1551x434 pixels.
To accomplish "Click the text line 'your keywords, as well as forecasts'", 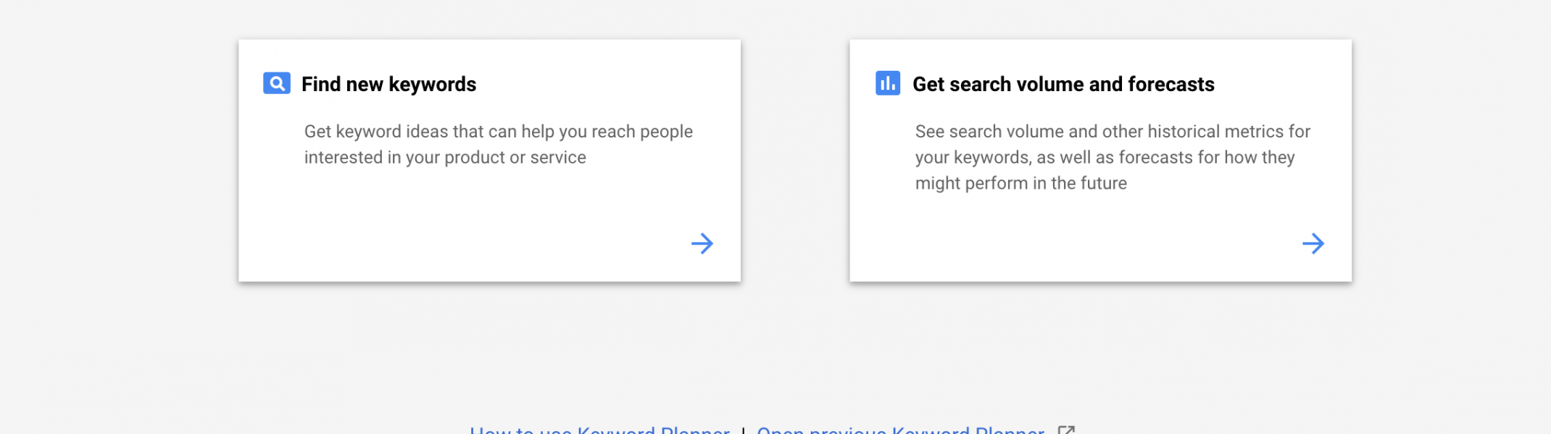I will (x=1105, y=158).
